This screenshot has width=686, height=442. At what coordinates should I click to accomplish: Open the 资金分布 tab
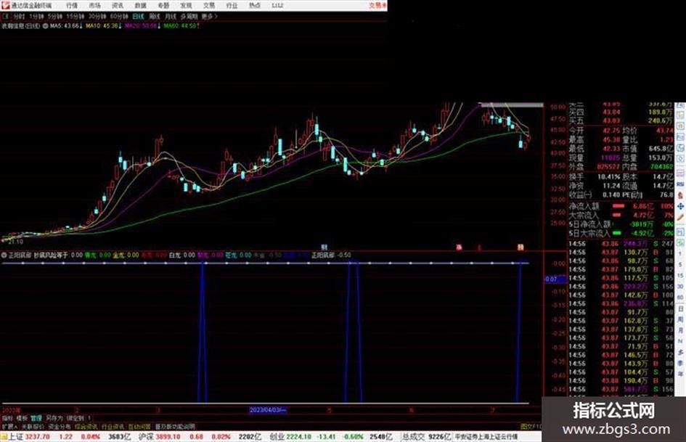tap(60, 426)
